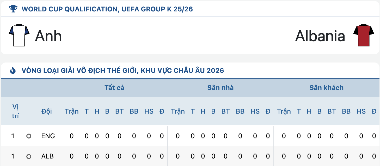380x166 pixels.
Task: Switch to the Sân khách standings section
Action: (327, 88)
